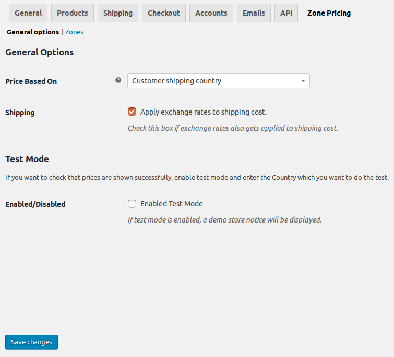Open the API tab
Image resolution: width=394 pixels, height=357 pixels.
pyautogui.click(x=286, y=13)
